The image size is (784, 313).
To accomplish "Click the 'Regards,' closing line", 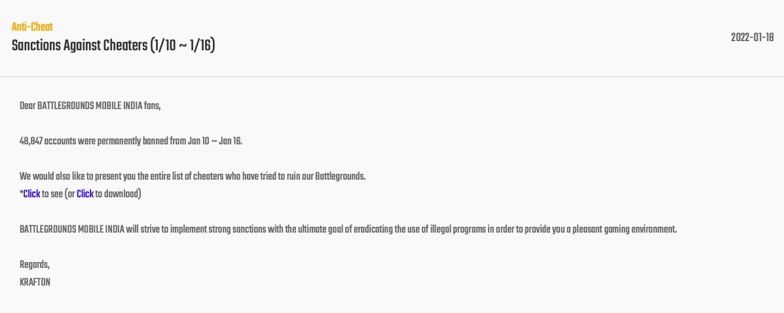I will pos(35,265).
